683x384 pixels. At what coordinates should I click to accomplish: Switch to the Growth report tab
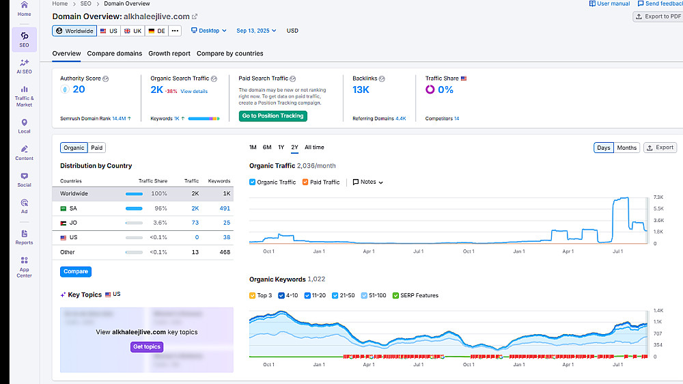pyautogui.click(x=169, y=53)
